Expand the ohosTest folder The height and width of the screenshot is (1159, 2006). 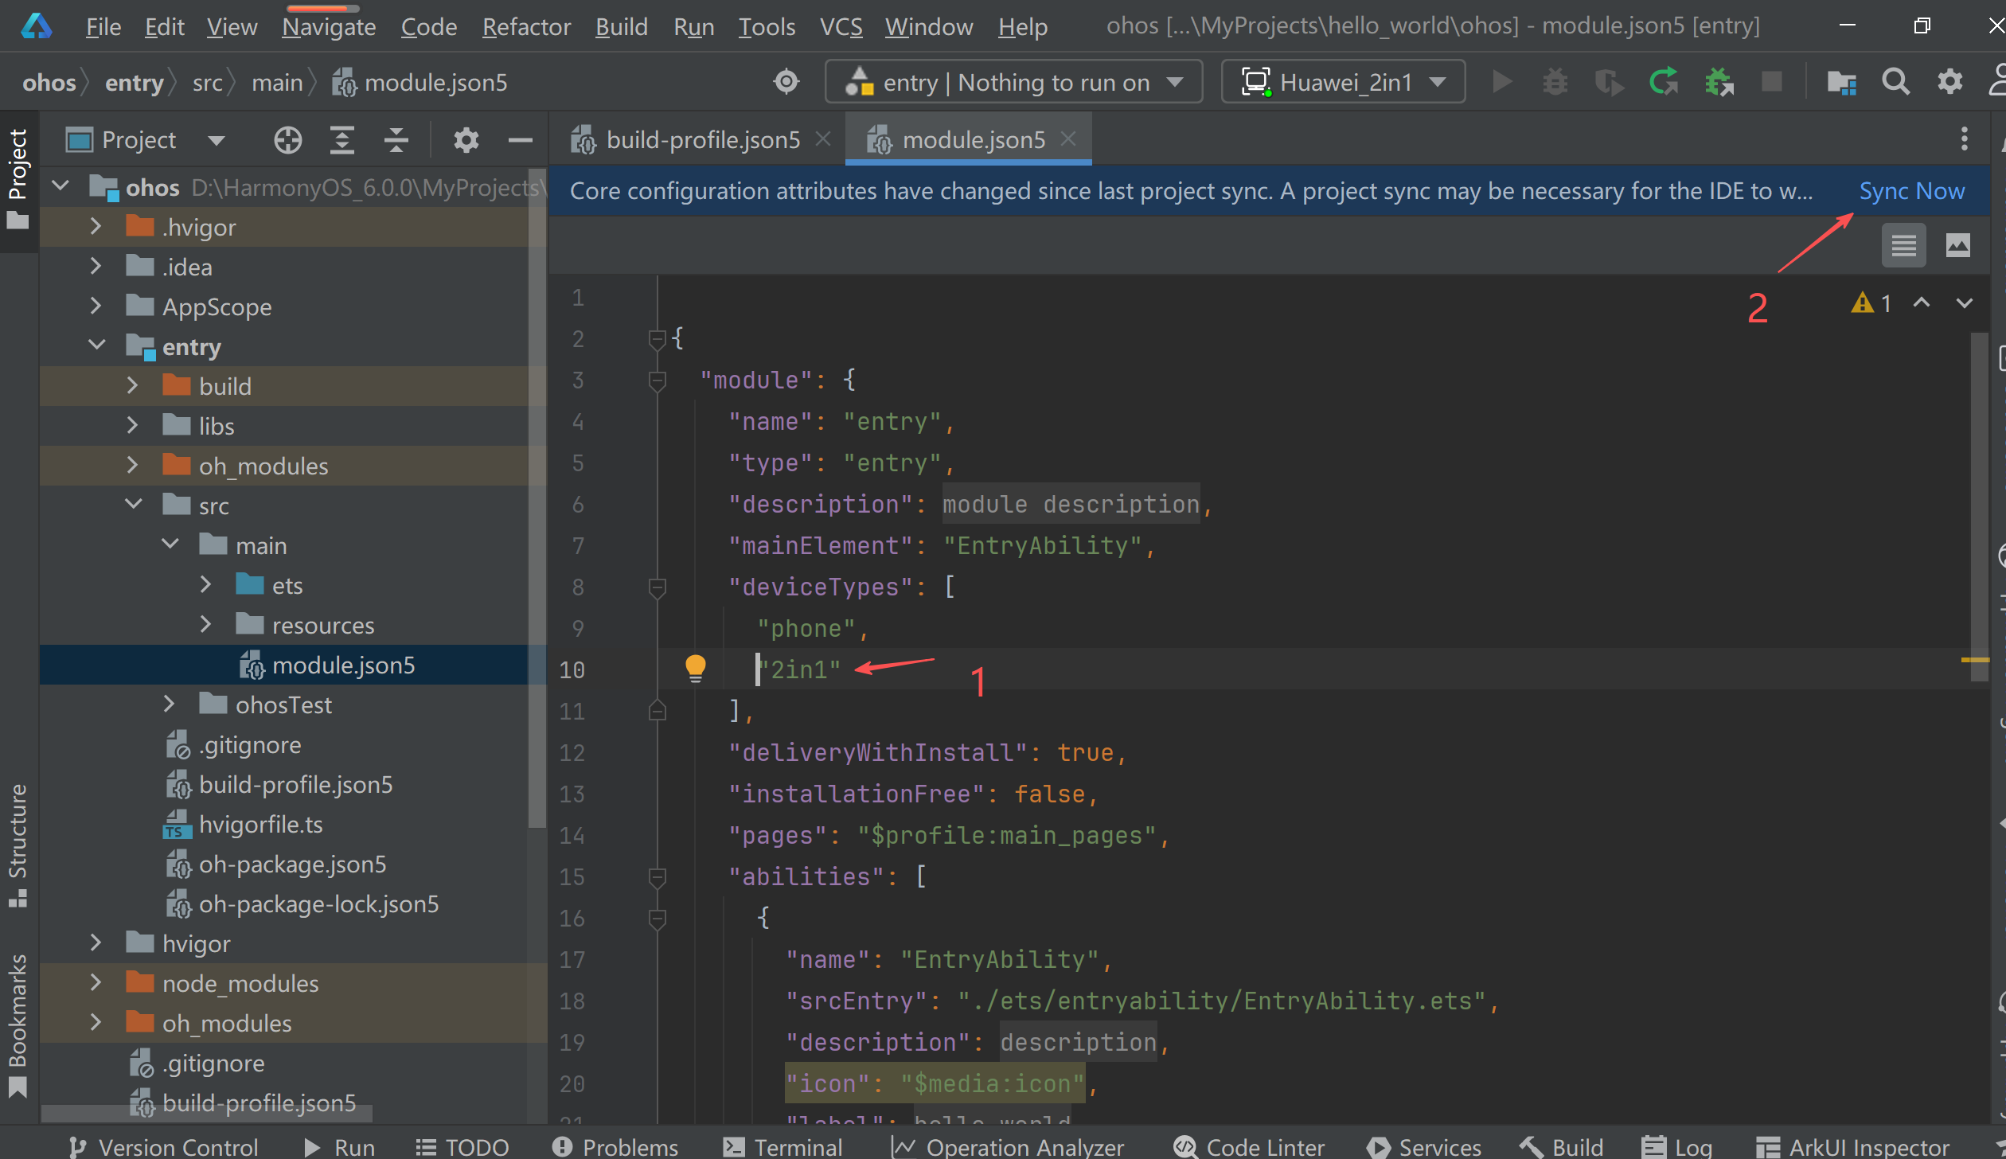(x=169, y=704)
